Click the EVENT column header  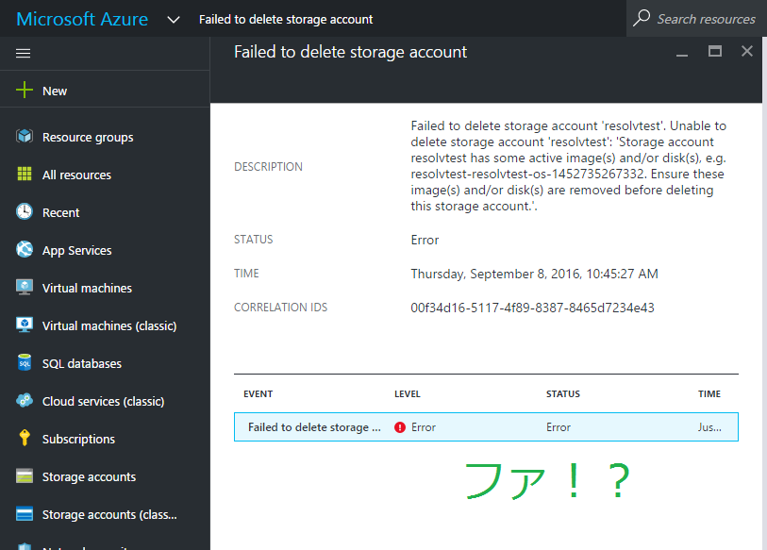coord(258,394)
